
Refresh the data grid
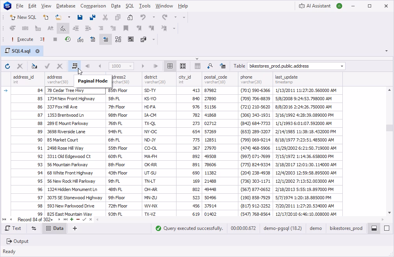[7, 66]
